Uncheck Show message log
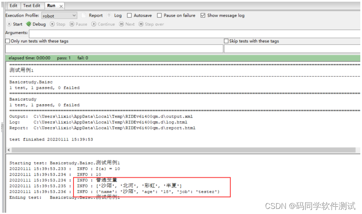Screen dimensions: 362x214 (203, 15)
